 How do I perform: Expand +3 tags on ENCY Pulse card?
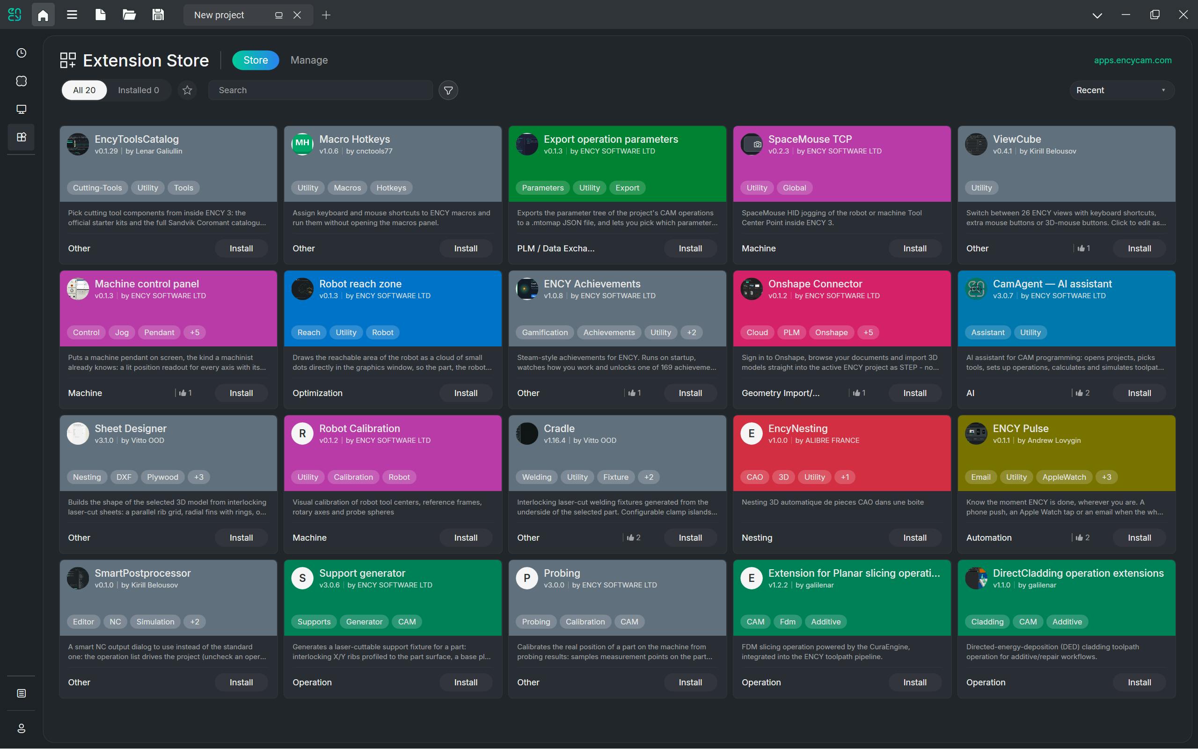tap(1106, 477)
